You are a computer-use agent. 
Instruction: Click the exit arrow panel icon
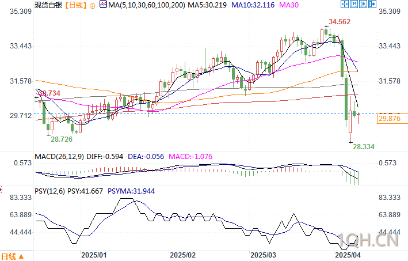(372, 4)
